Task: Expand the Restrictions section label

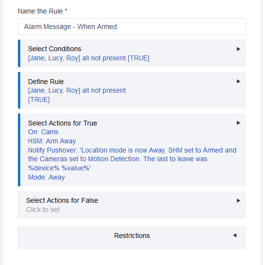Action: click(x=132, y=236)
